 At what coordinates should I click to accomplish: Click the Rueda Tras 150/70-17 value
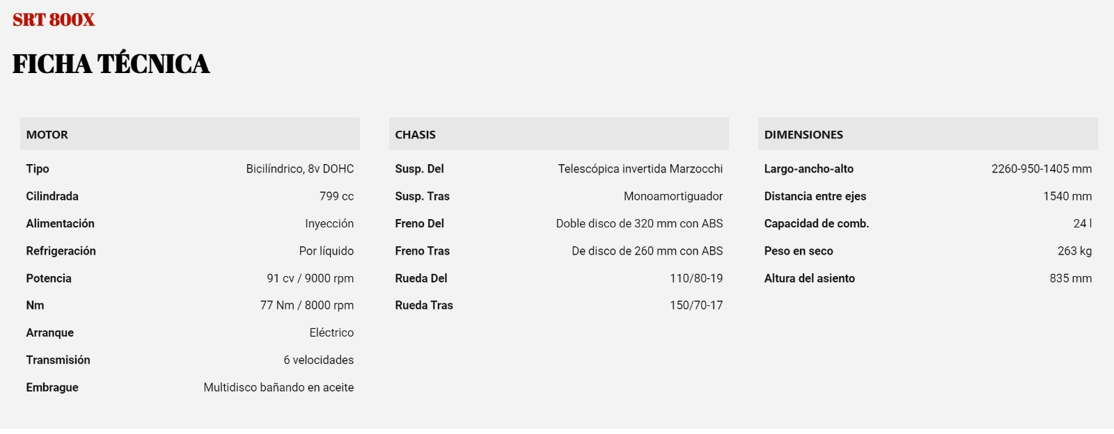click(696, 305)
